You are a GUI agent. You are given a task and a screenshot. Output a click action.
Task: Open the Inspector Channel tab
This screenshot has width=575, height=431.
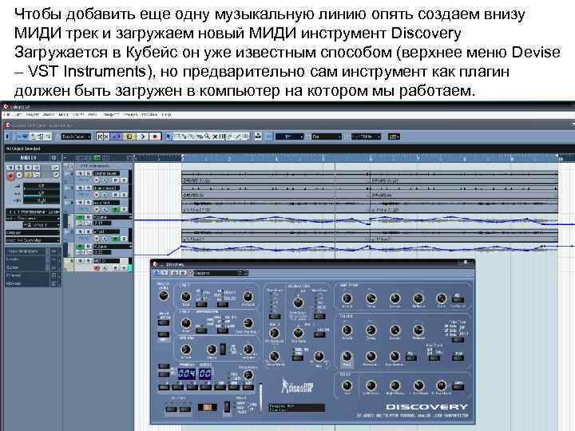(x=26, y=275)
